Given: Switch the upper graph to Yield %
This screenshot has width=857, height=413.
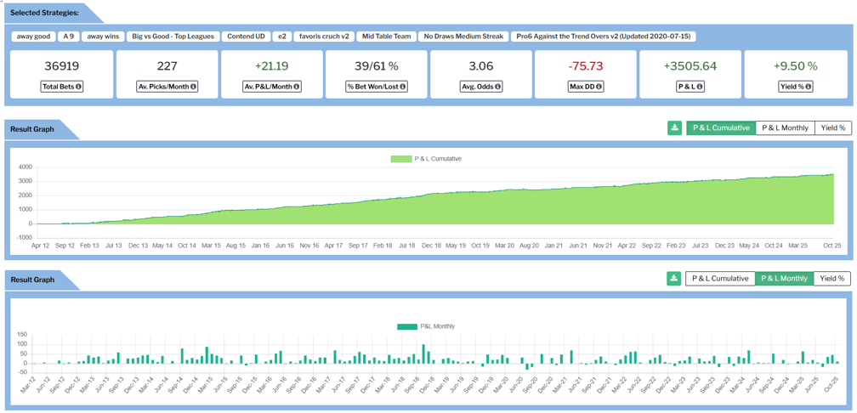Looking at the screenshot, I should pos(832,128).
